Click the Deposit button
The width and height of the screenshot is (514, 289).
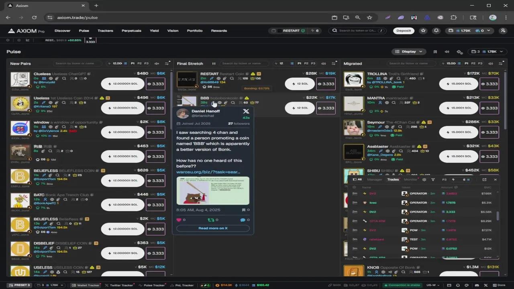tap(403, 31)
